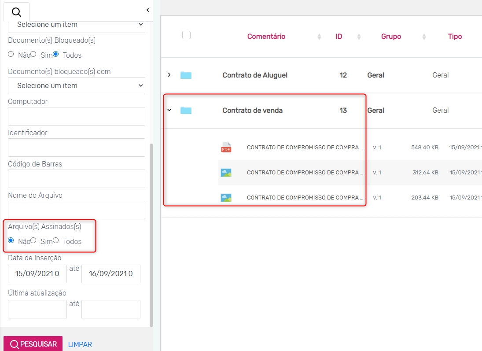The width and height of the screenshot is (482, 351).
Task: Click the first image file icon
Action: pos(226,173)
